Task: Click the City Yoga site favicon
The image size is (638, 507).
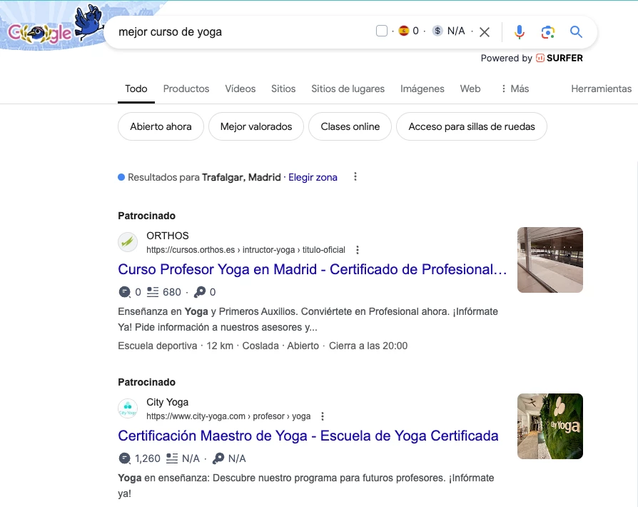Action: [x=128, y=409]
